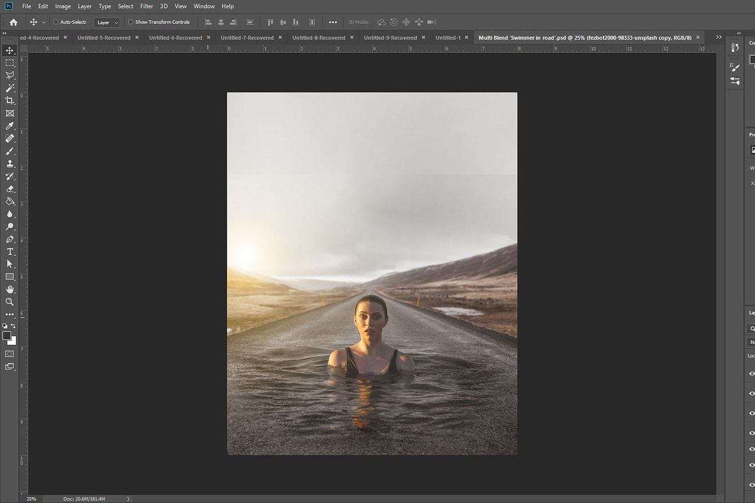The width and height of the screenshot is (755, 503).
Task: Swap foreground and background colors
Action: pos(13,326)
